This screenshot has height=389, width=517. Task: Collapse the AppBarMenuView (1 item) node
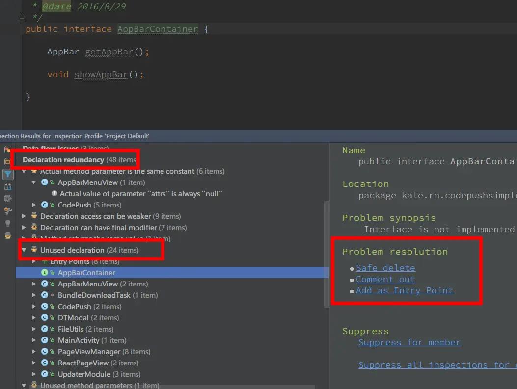[33, 182]
